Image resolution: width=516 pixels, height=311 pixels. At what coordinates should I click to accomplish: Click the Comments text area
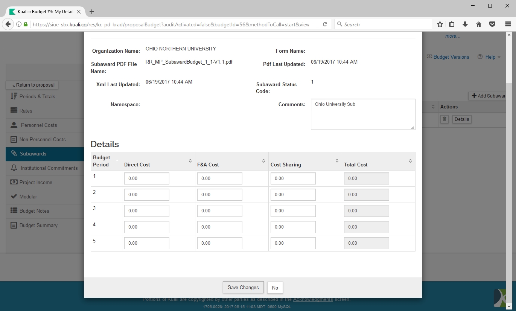[x=363, y=114]
